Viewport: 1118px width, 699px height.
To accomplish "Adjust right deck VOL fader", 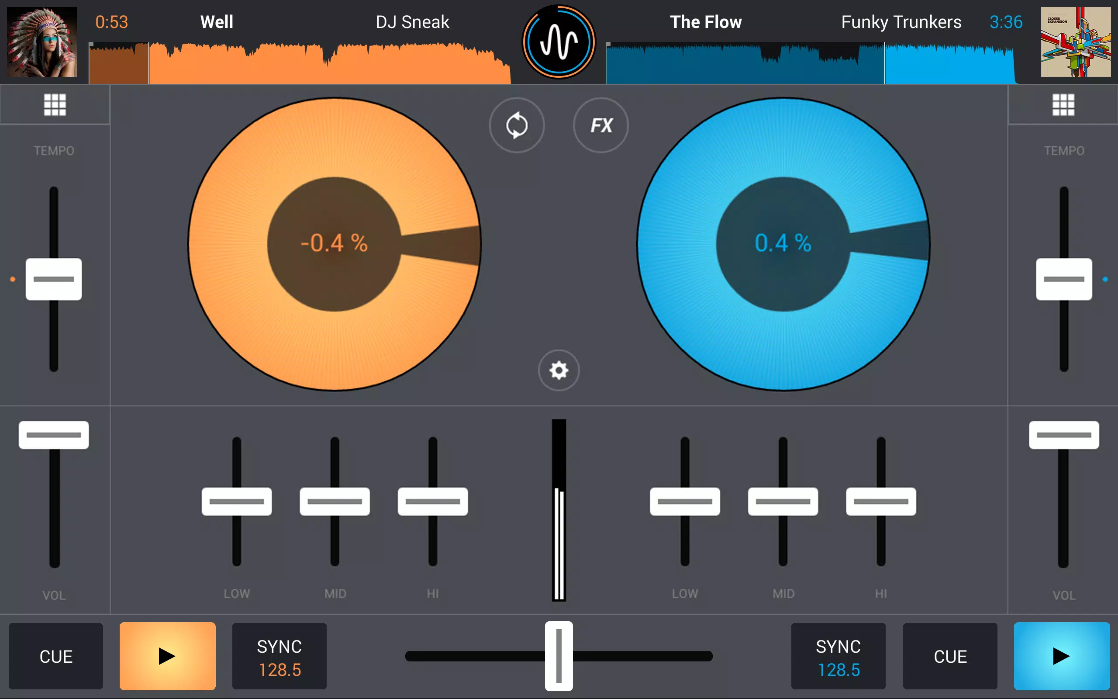I will click(x=1064, y=436).
